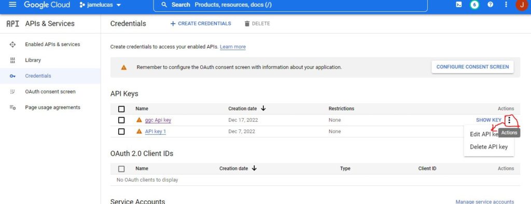531x204 pixels.
Task: Open Manage service accounts link
Action: click(x=485, y=202)
